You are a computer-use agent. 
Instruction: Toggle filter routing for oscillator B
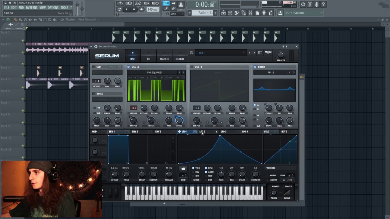tap(255, 109)
